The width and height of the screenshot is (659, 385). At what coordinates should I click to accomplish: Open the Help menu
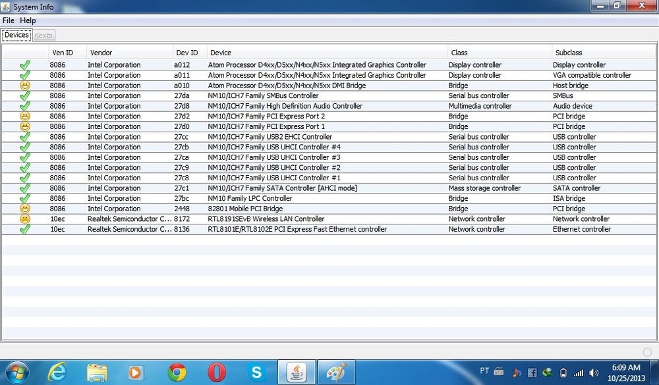28,20
